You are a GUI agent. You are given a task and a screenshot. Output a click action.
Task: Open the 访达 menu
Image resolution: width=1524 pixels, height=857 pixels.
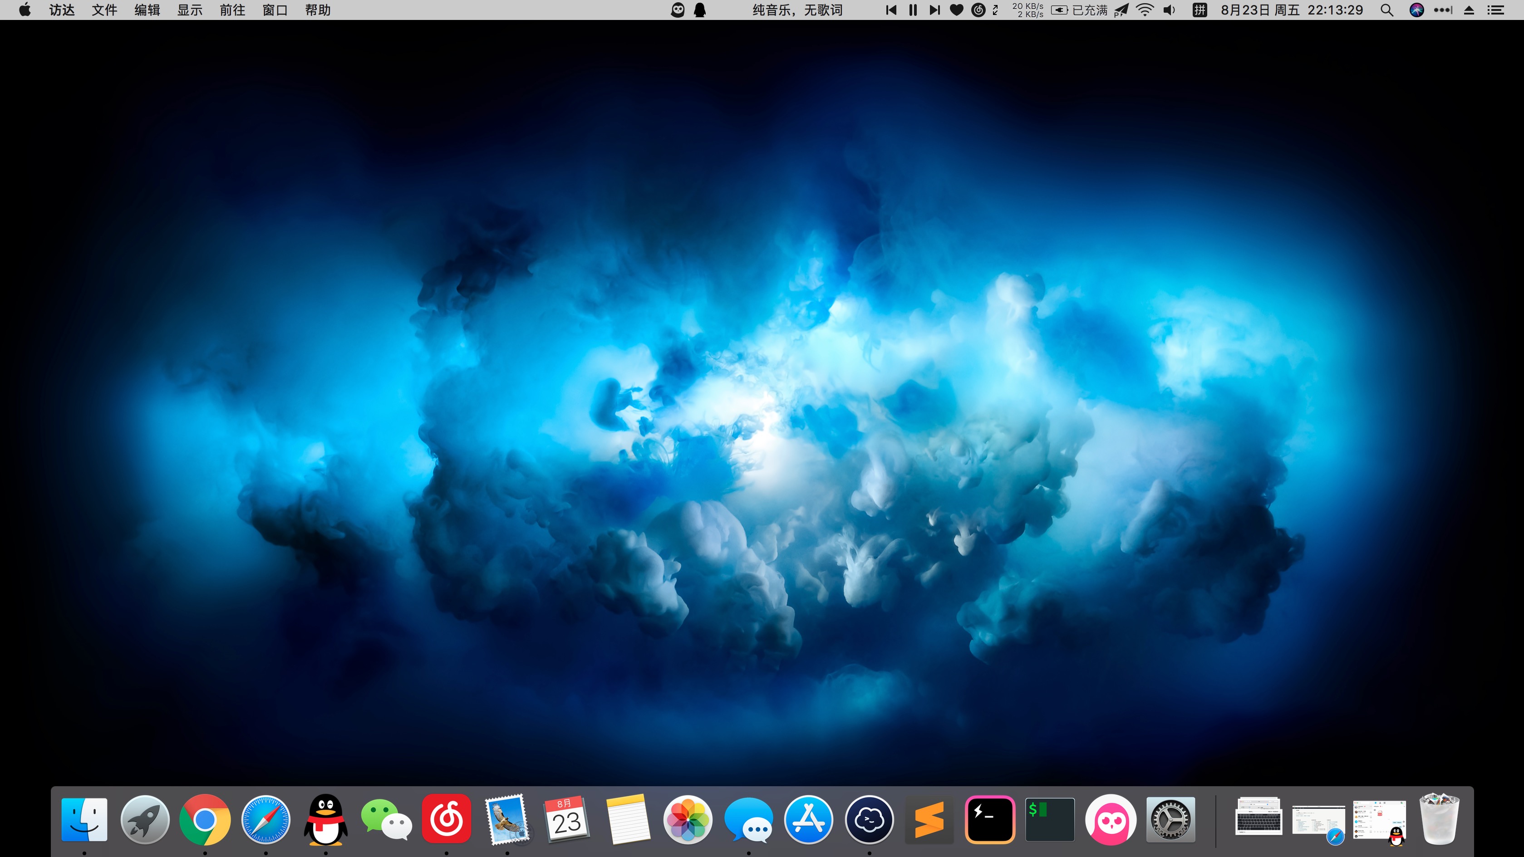click(62, 10)
